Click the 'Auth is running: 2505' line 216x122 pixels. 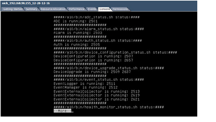click(77, 44)
